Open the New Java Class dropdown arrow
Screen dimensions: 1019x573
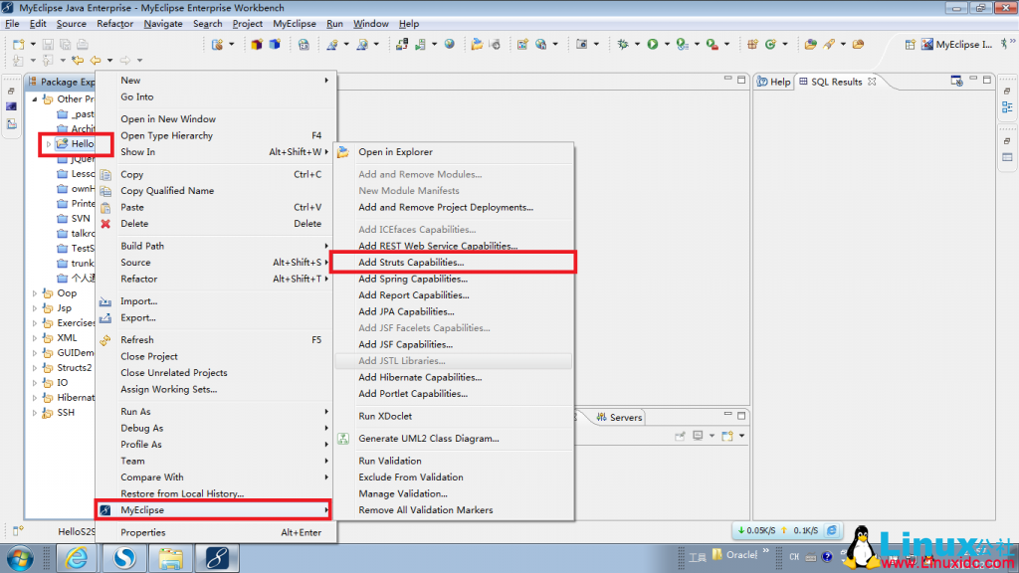click(785, 44)
